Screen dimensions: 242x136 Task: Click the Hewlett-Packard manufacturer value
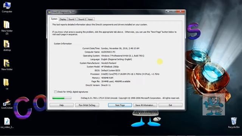109,63
